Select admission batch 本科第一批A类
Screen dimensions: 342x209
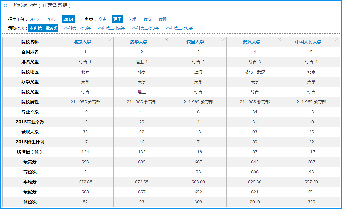click(x=43, y=28)
